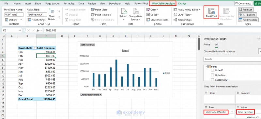Select column C header
Image resolution: width=261 pixels, height=119 pixels.
pyautogui.click(x=46, y=36)
